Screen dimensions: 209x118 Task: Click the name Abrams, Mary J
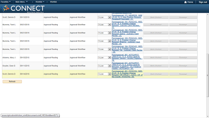(9, 58)
